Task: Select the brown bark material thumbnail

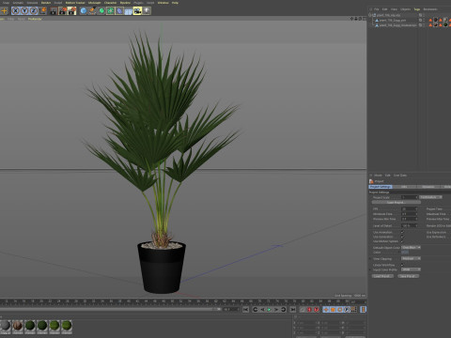Action: tap(18, 326)
